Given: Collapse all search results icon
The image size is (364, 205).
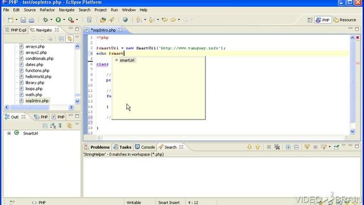Looking at the screenshot, I should pyautogui.click(x=296, y=147).
